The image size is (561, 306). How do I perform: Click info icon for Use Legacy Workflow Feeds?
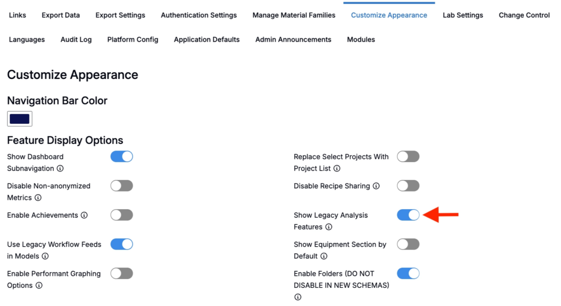[x=45, y=256]
